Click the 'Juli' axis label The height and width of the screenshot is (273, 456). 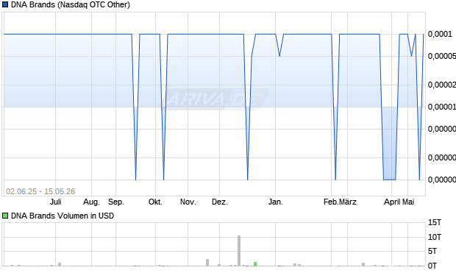pyautogui.click(x=56, y=202)
